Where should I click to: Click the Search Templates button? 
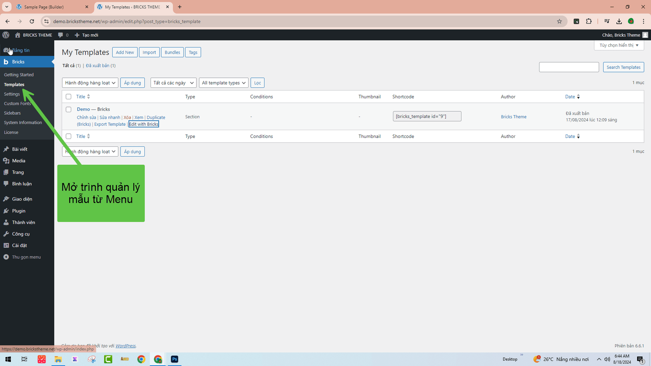tap(623, 67)
